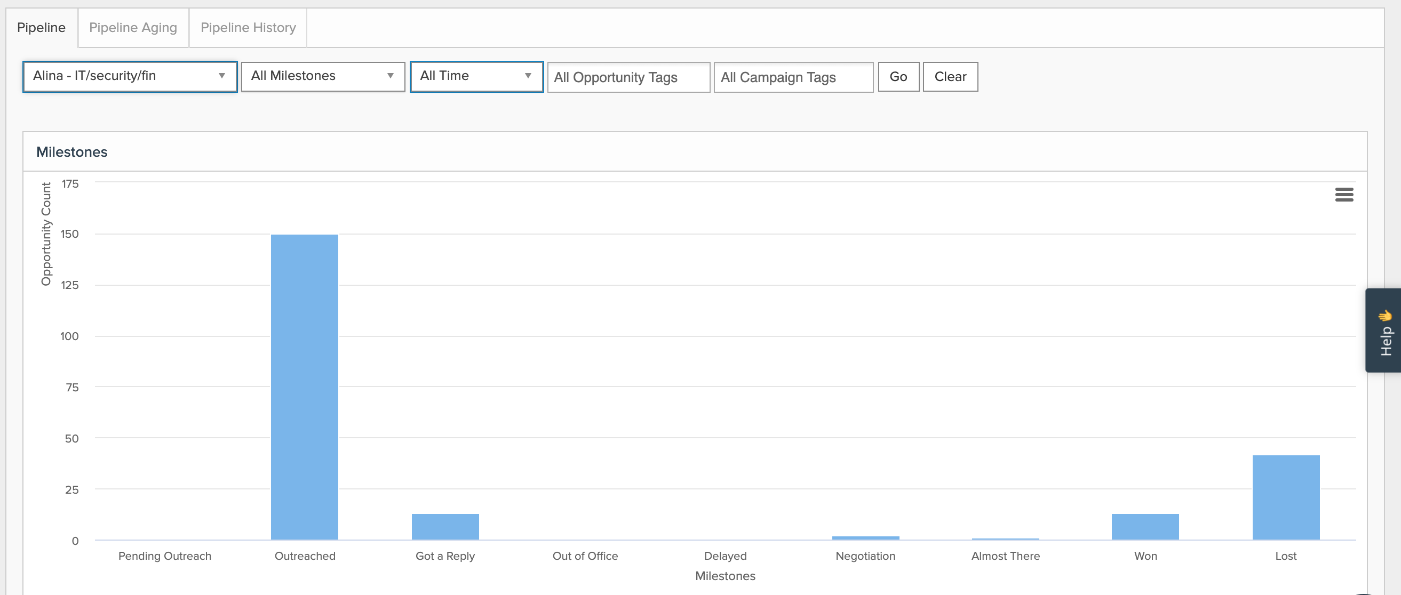Screen dimensions: 1401x595
Task: Focus the All Campaign Tags field
Action: click(793, 77)
